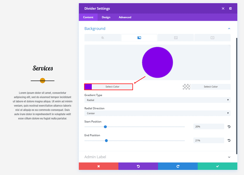Save changes with the green checkmark
This screenshot has height=175, width=244.
click(217, 166)
